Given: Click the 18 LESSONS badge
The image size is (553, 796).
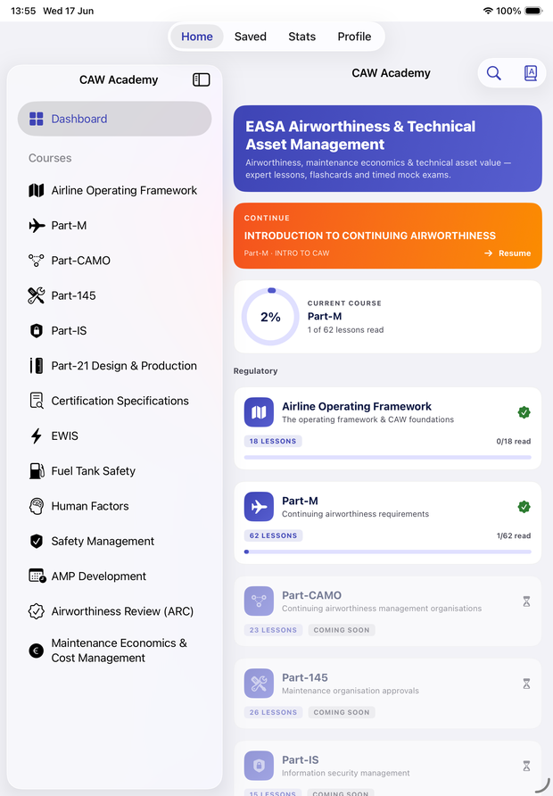Looking at the screenshot, I should coord(273,441).
